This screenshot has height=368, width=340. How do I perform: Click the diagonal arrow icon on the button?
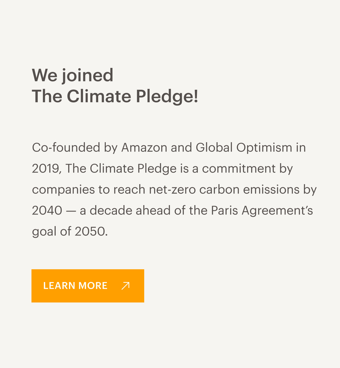(125, 286)
